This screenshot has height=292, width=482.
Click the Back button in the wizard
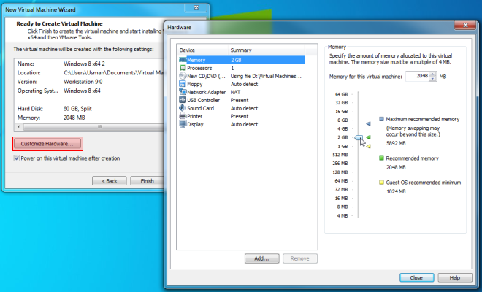110,181
